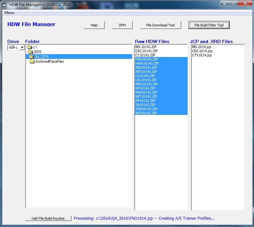Launch the File Download Tool
Screen dimensions: 254x227
161,25
